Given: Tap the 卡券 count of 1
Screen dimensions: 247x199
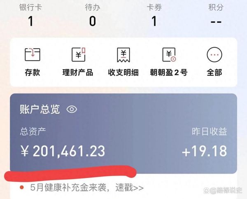Looking at the screenshot, I should pyautogui.click(x=154, y=21).
